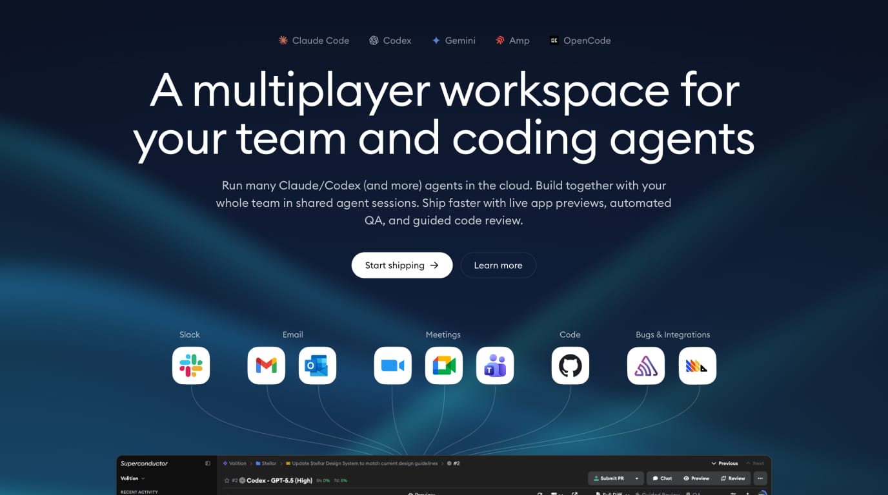
Task: Click the Gemini sparkle logo
Action: point(436,40)
